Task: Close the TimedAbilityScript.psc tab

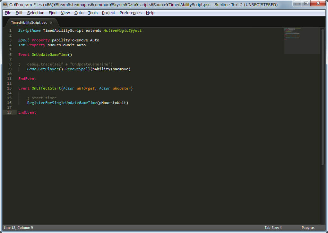Action: [51, 23]
